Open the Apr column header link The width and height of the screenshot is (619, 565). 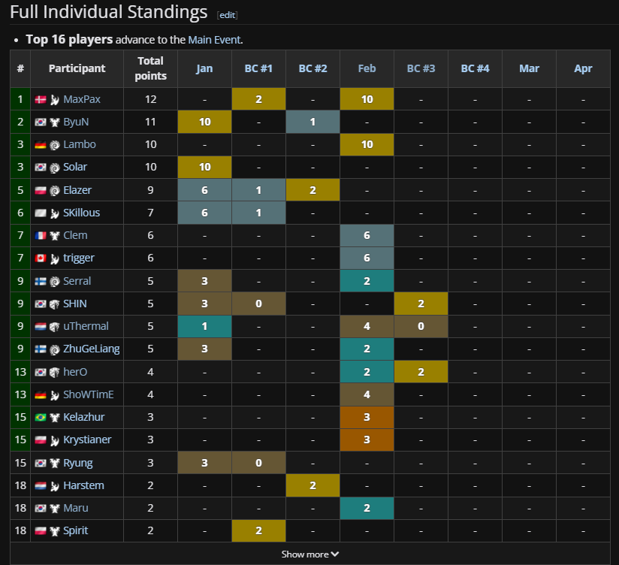point(583,68)
